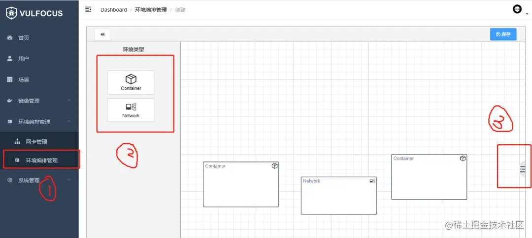Expand the 镜像管理 submenu chevron
The image size is (532, 238).
[69, 101]
